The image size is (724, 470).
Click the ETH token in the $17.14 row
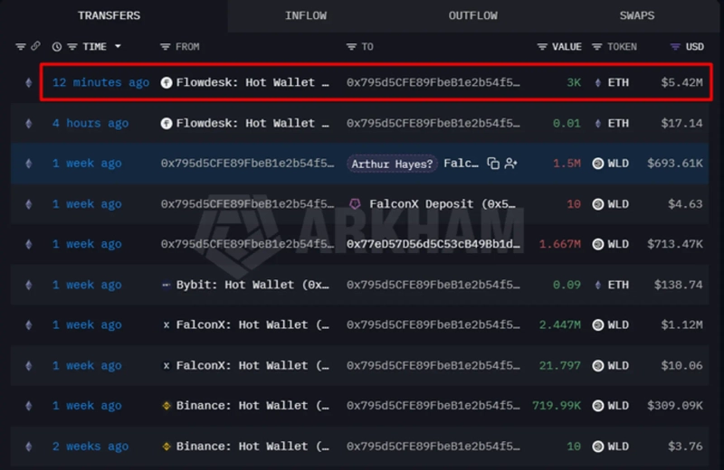pos(618,123)
